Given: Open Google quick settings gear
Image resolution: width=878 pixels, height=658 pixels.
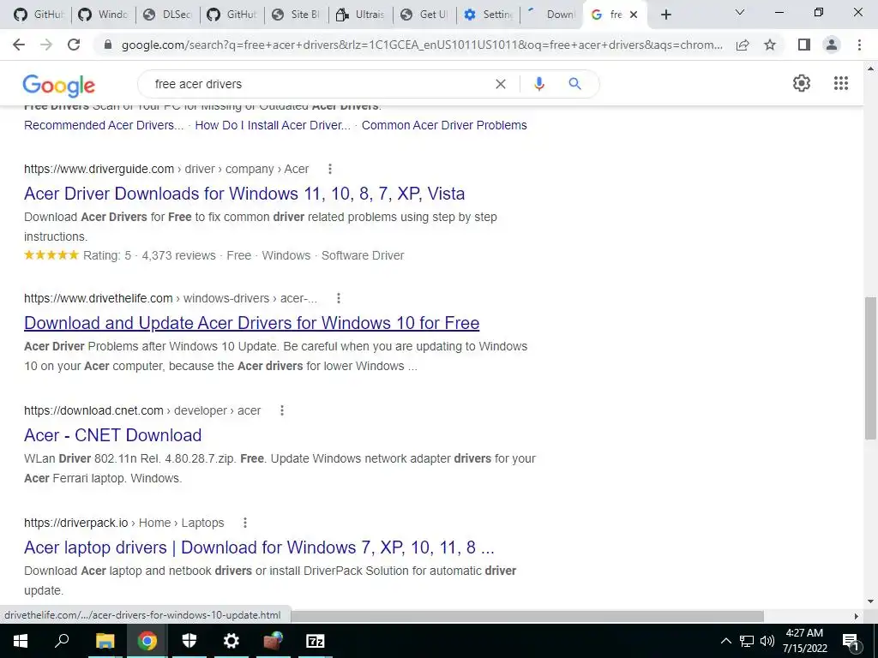Looking at the screenshot, I should (x=802, y=83).
